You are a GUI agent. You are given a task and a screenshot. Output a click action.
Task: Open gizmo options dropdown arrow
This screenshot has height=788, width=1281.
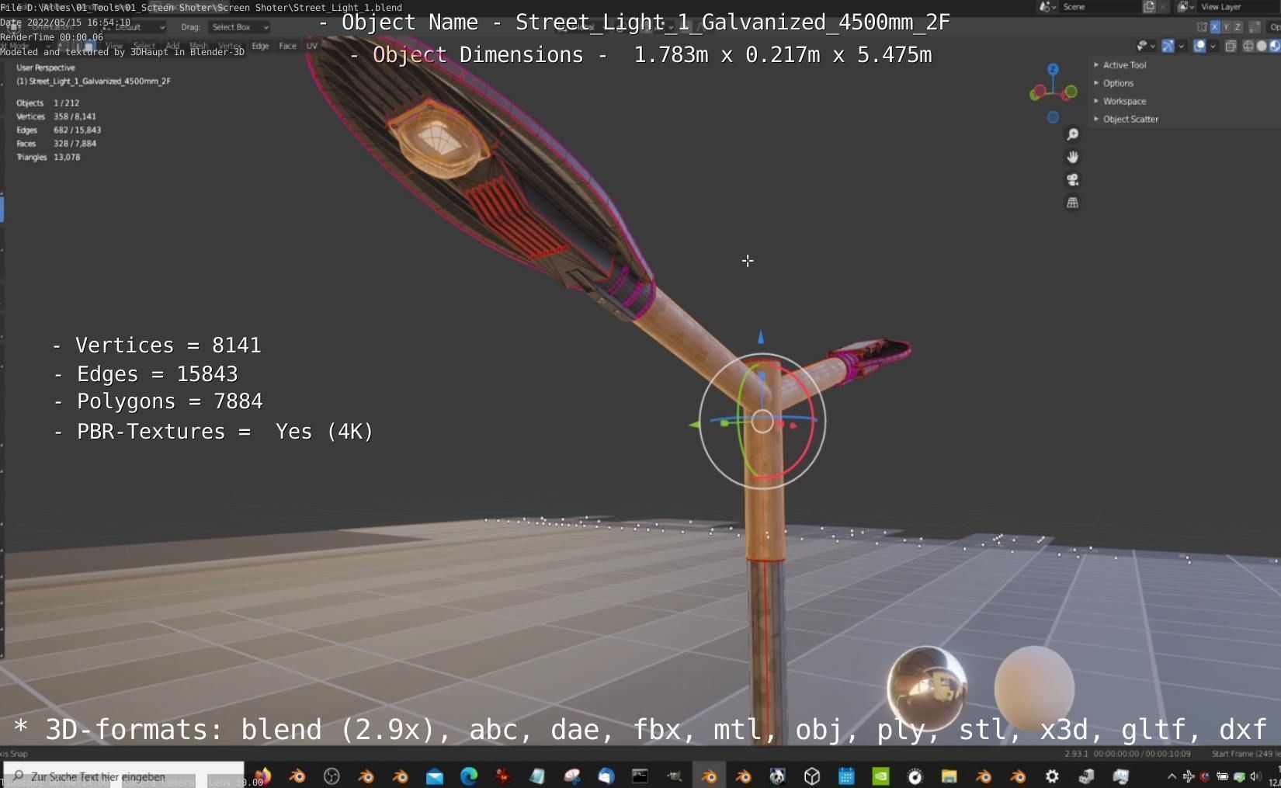1181,46
